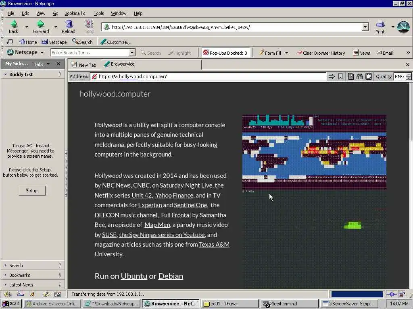This screenshot has width=413, height=309.
Task: Click the Setup button in Buddy List
Action: (32, 190)
